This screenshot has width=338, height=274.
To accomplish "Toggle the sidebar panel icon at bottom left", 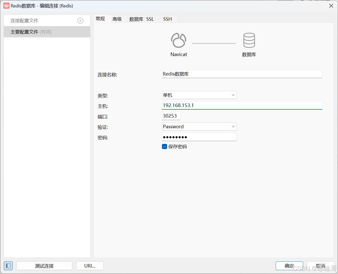I will pyautogui.click(x=8, y=266).
